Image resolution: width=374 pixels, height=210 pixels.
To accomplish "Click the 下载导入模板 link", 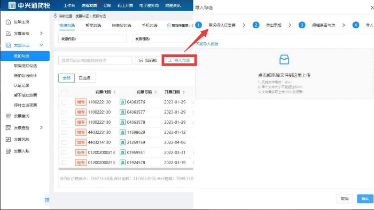I will pyautogui.click(x=207, y=44).
